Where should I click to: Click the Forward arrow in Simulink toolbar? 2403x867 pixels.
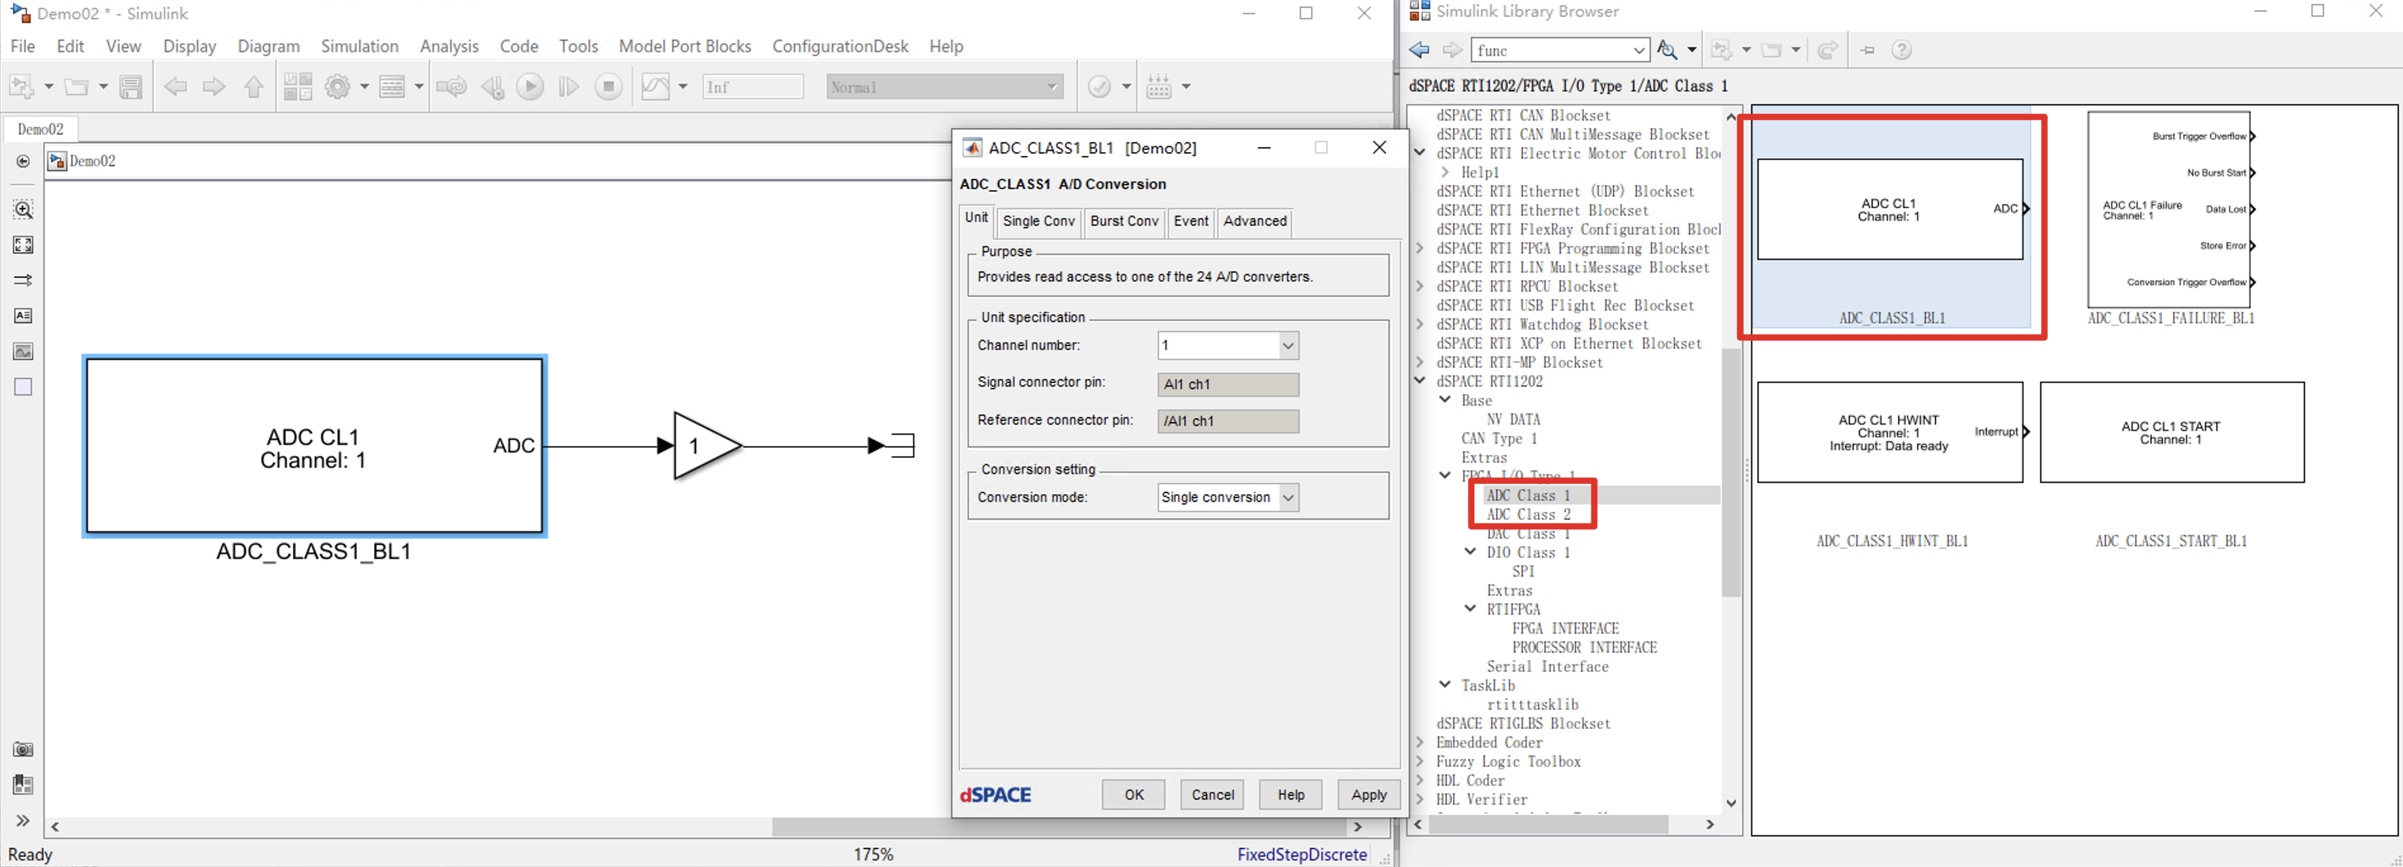click(x=214, y=87)
